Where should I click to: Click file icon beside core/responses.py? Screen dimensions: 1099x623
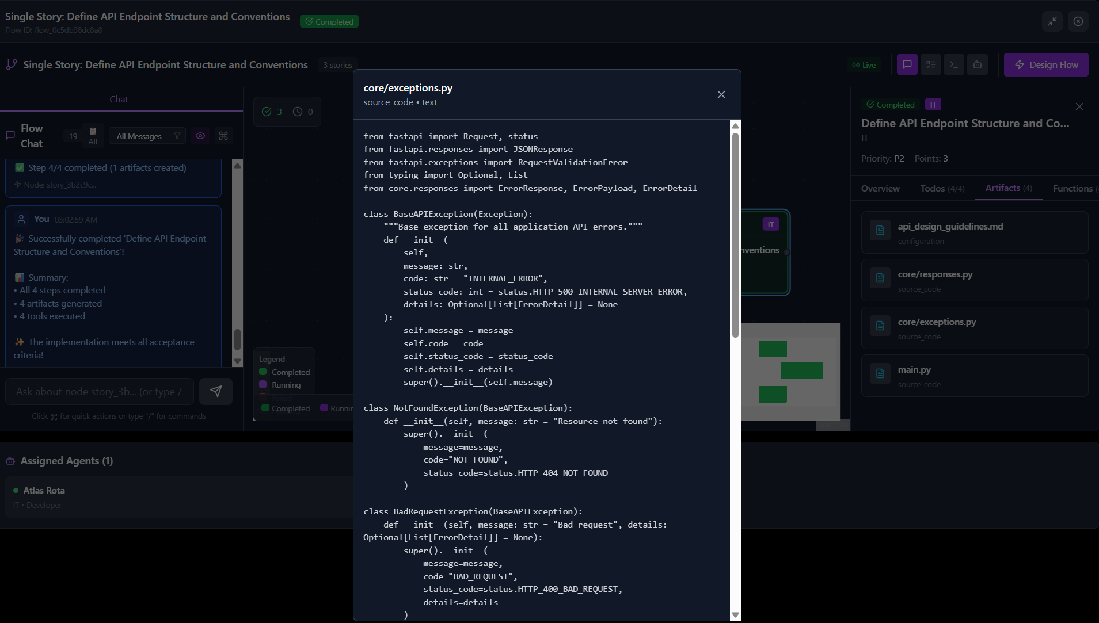tap(880, 278)
